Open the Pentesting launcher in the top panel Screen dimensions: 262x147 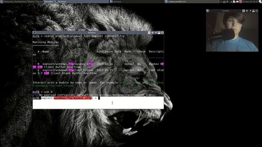8,2
